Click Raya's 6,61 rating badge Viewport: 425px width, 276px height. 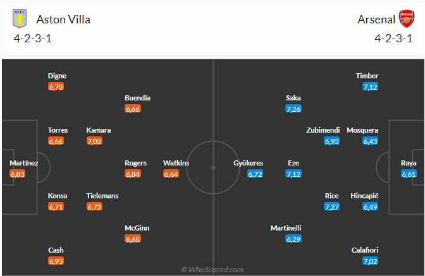click(x=409, y=174)
